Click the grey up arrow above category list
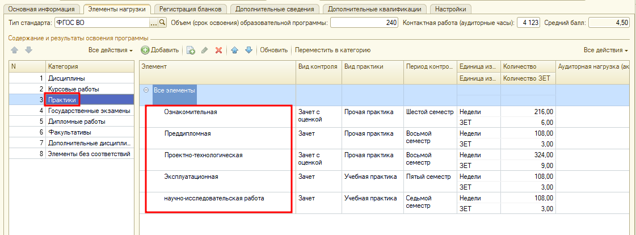Viewport: 636px width, 235px height. (15, 50)
